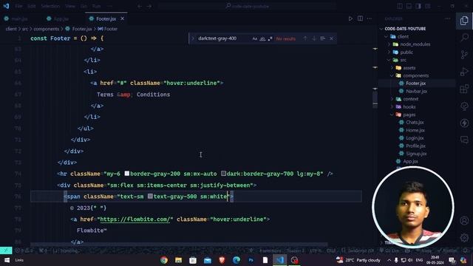Open the Run and Debug view
Viewport: 473px width, 266px height.
[464, 72]
